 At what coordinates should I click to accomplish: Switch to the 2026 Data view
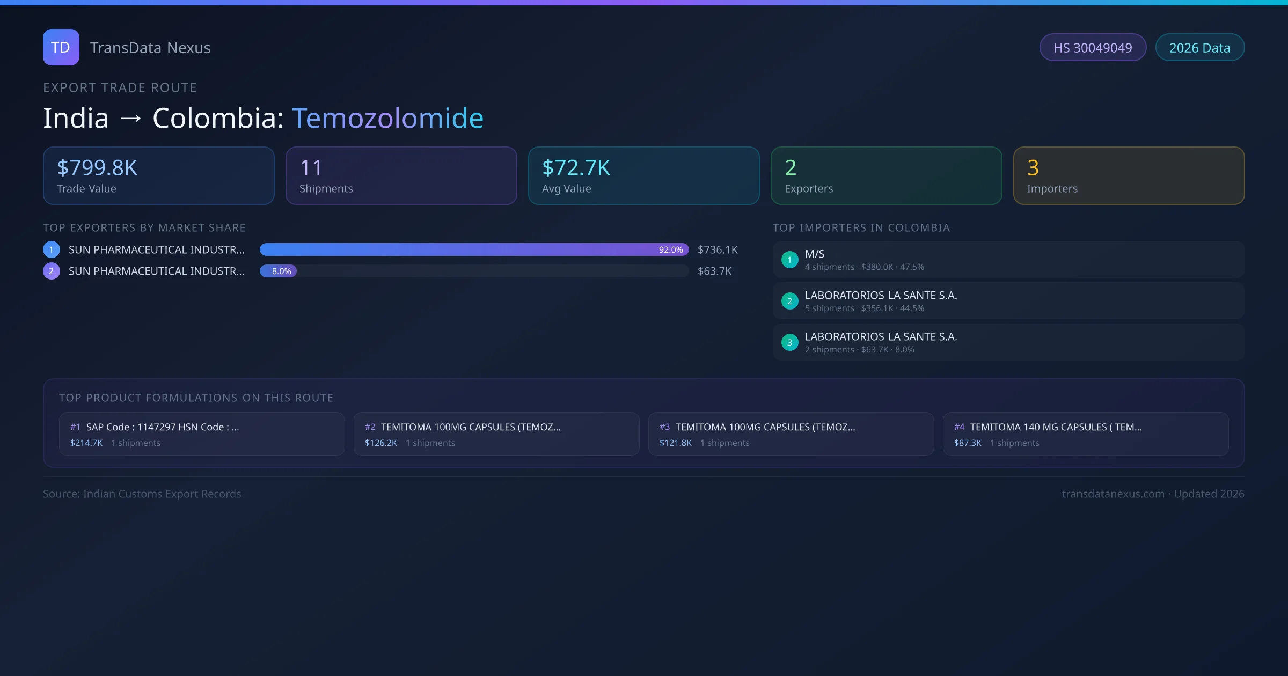(1199, 47)
